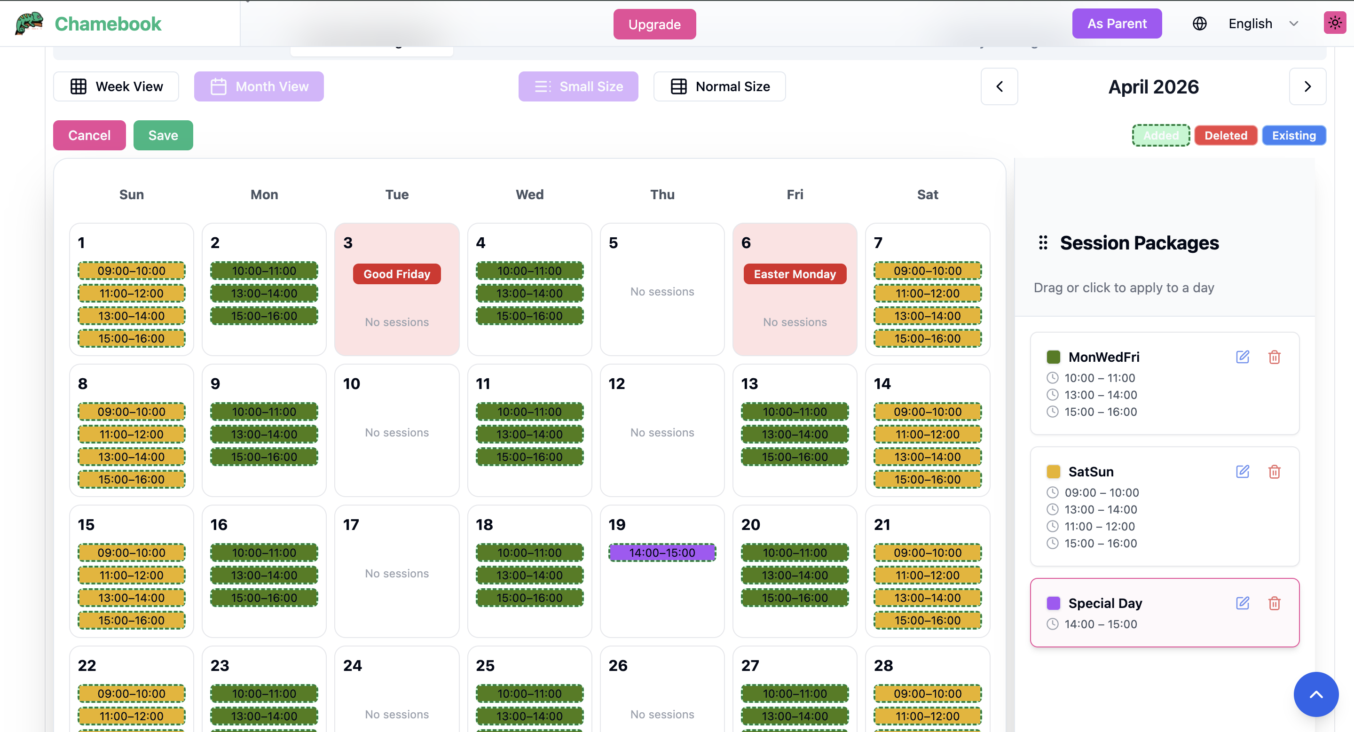Edit the MonWedFri package
Screen dimensions: 1354x732
pos(1243,357)
